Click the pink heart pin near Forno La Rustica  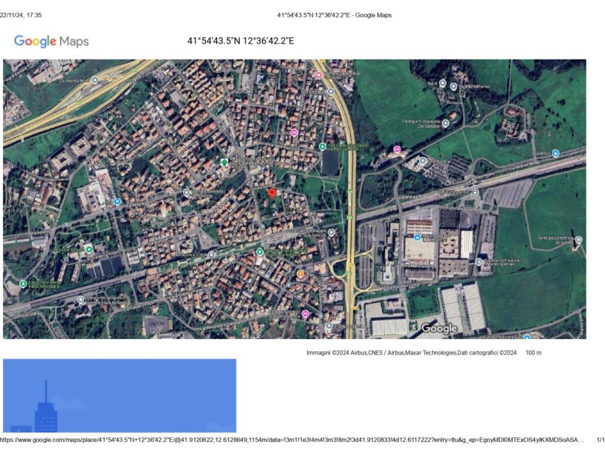[x=319, y=75]
